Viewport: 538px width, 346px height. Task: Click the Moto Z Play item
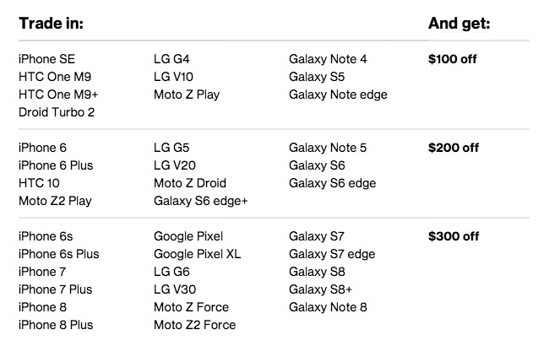pos(187,95)
